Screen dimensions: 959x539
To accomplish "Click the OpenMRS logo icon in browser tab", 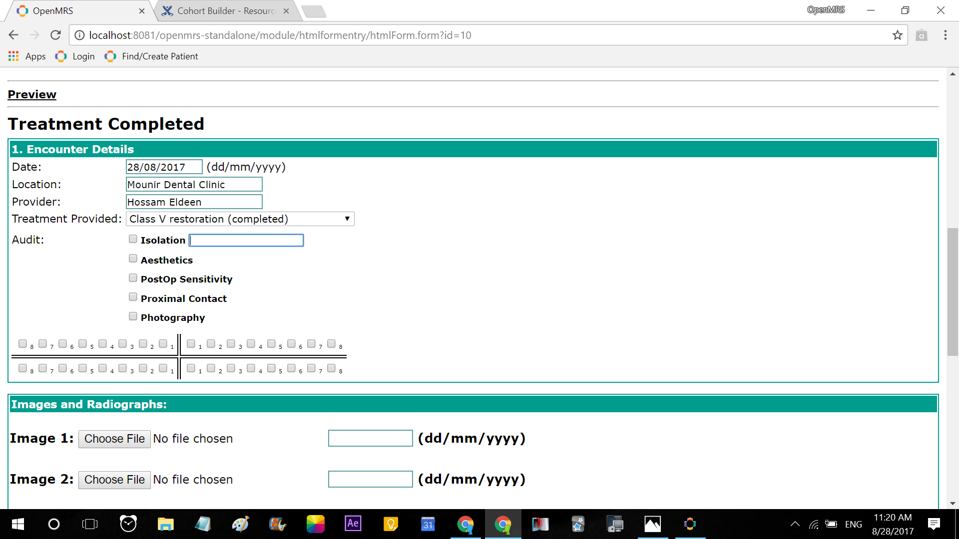I will [x=20, y=10].
